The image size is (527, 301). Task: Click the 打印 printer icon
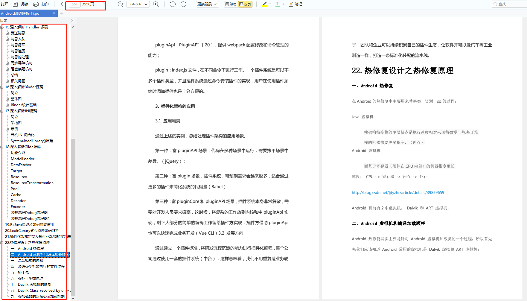[36, 4]
